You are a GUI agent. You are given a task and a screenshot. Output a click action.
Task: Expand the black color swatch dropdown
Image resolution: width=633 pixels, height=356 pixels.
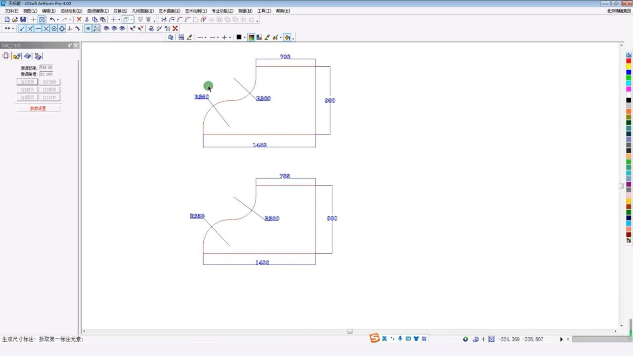tap(245, 38)
